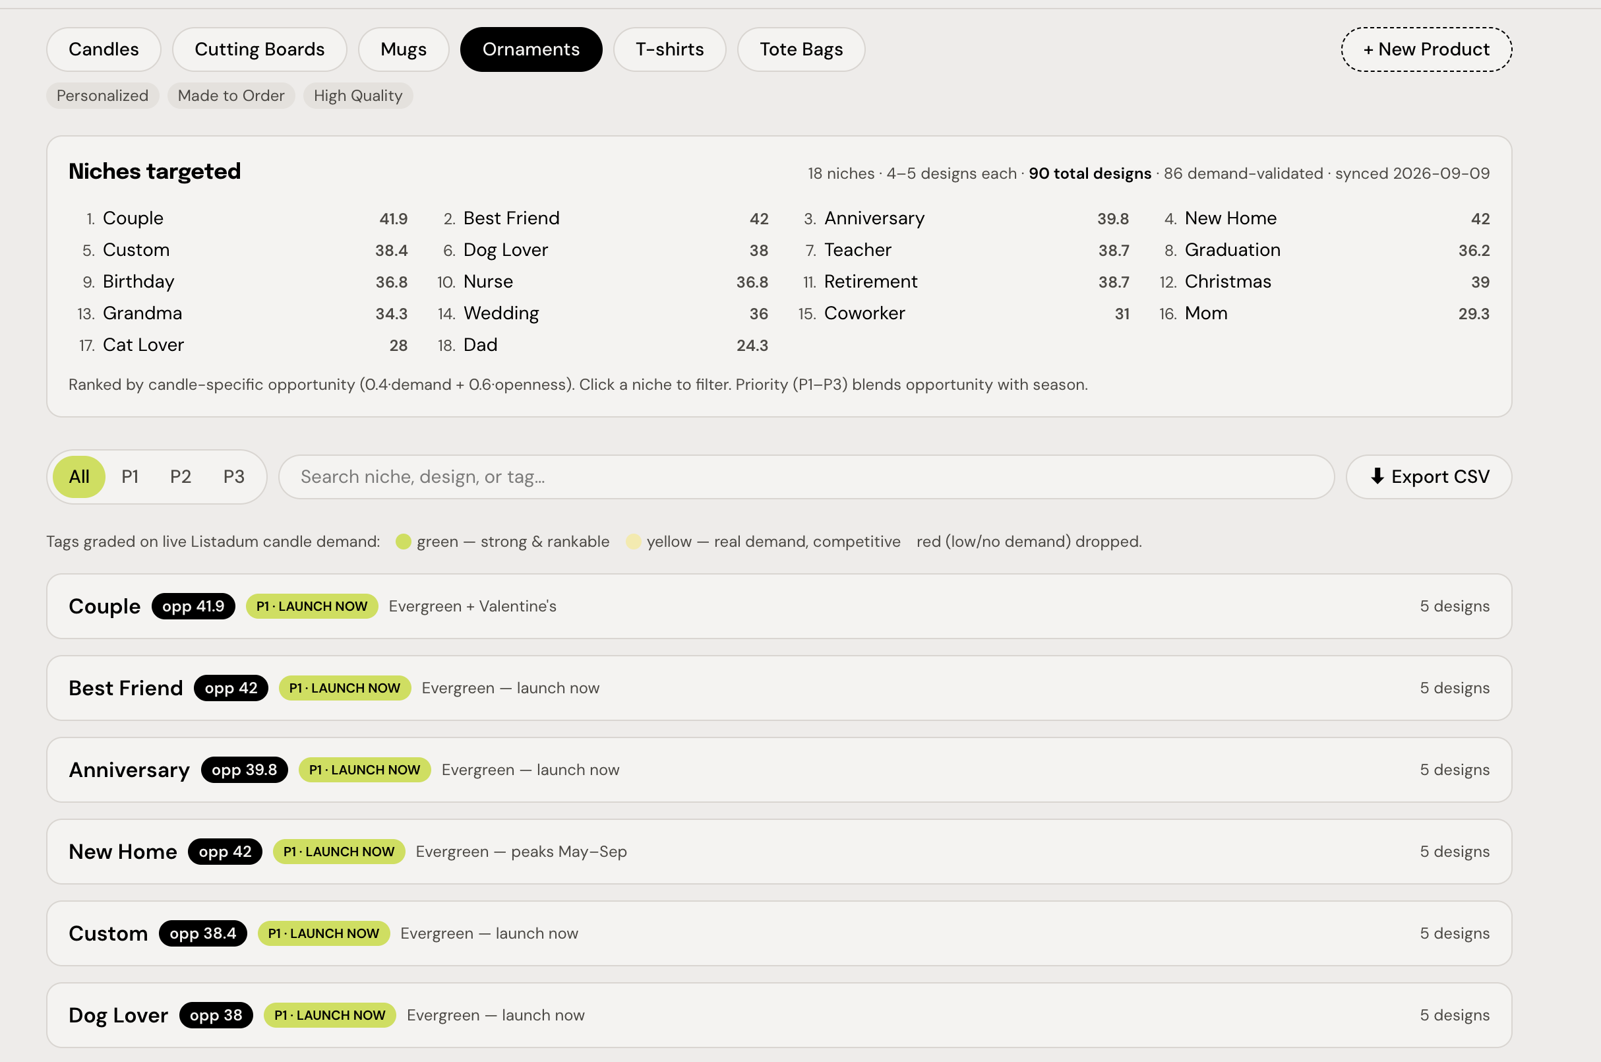
Task: Expand the Anniversary niche row
Action: (779, 769)
